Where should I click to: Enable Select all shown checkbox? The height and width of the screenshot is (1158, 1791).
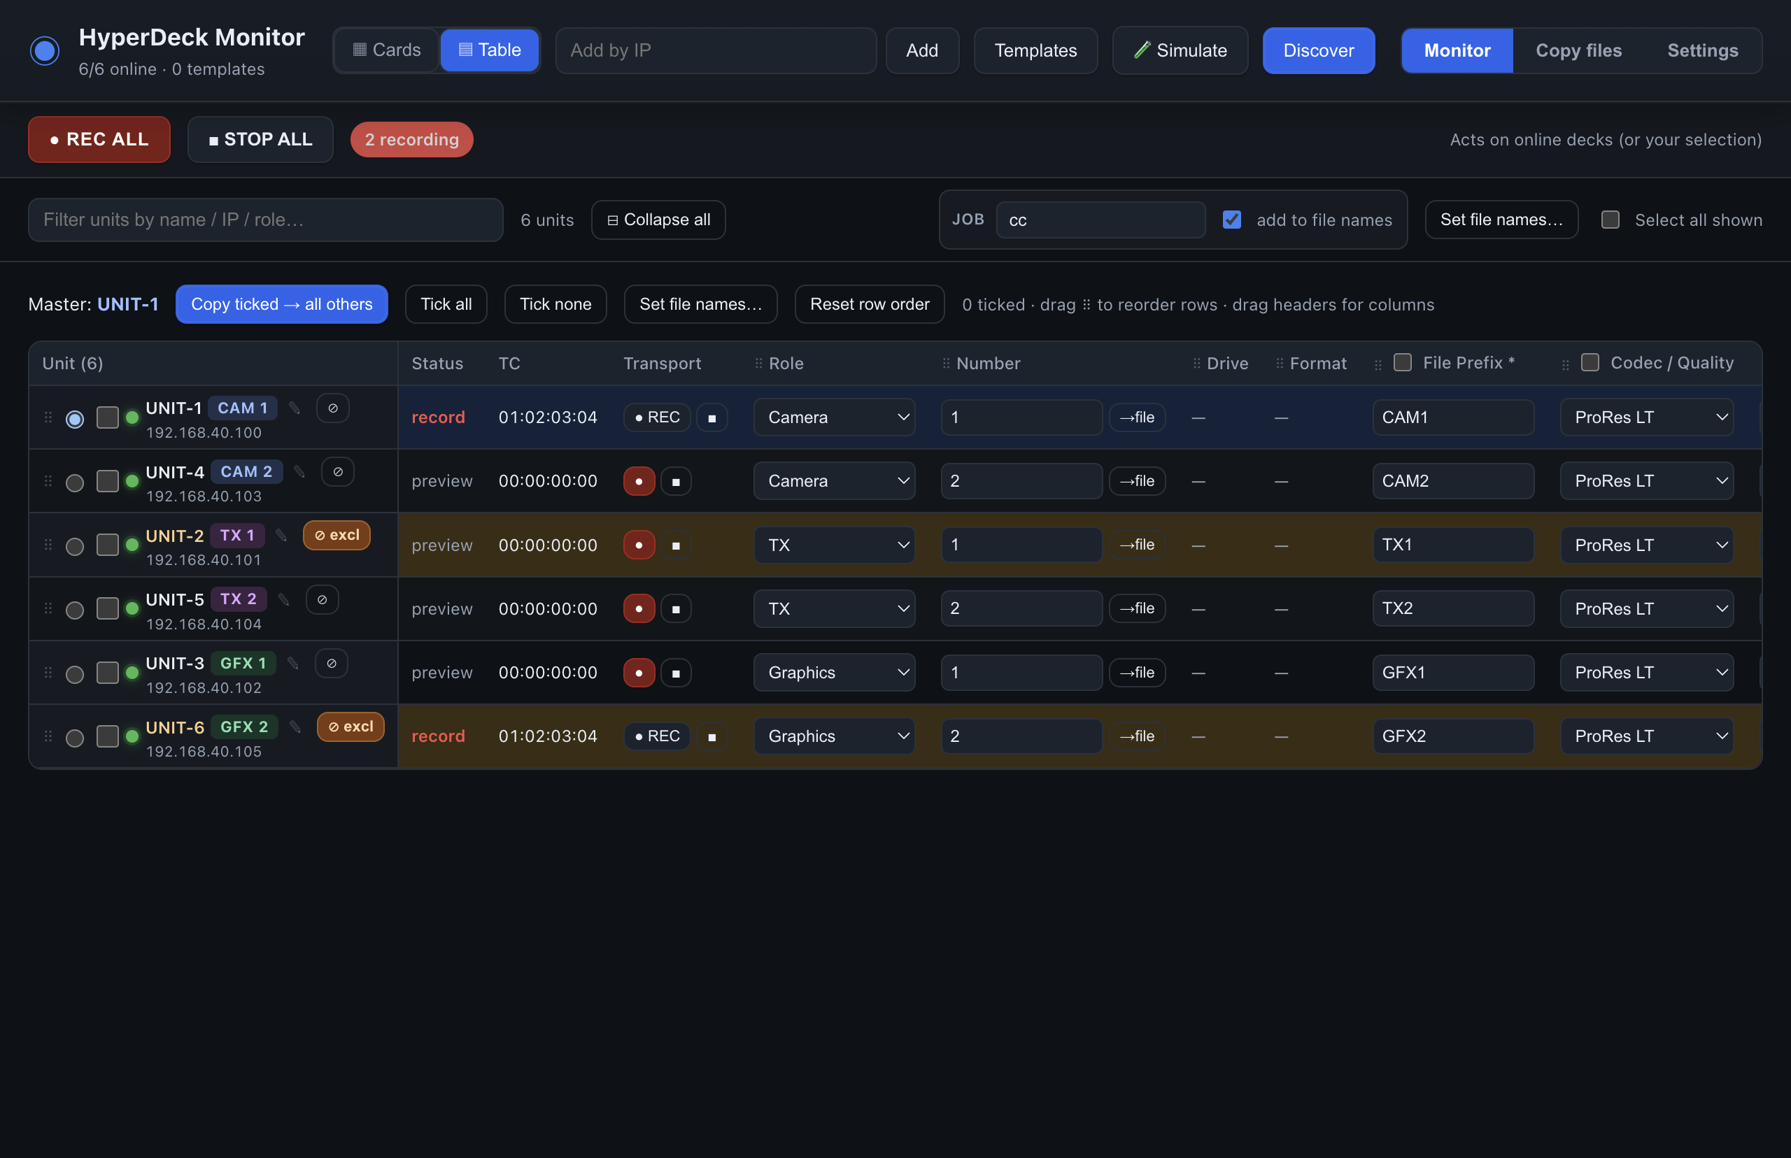pyautogui.click(x=1610, y=220)
